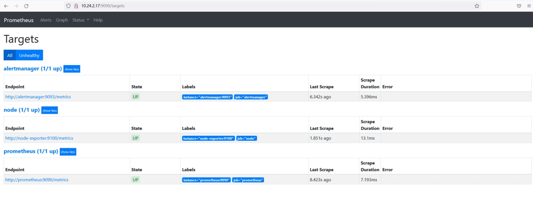Screen dimensions: 533x205
Task: Click the alertmanager (1/1 up) heading
Action: [x=32, y=68]
